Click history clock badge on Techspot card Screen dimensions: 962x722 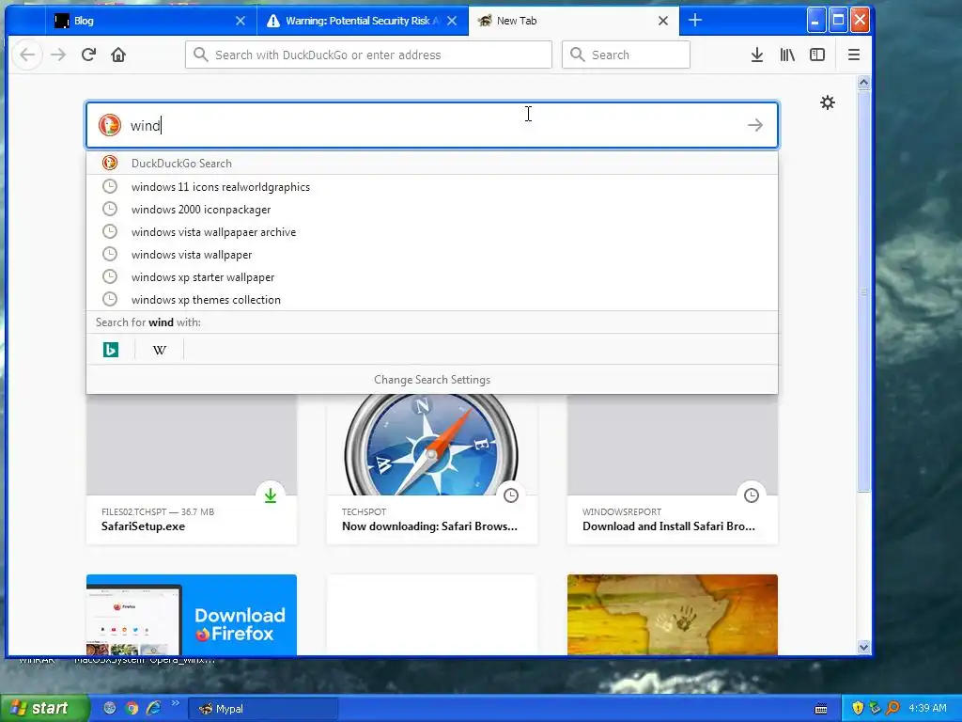(x=511, y=495)
